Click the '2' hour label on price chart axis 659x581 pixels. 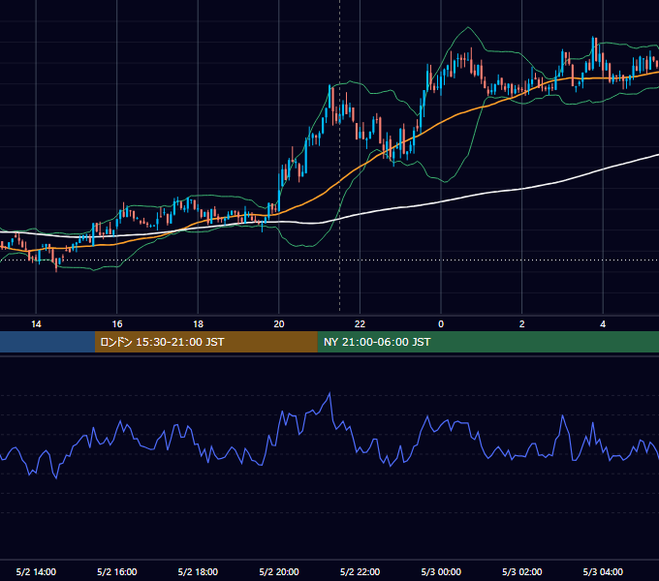[x=522, y=324]
